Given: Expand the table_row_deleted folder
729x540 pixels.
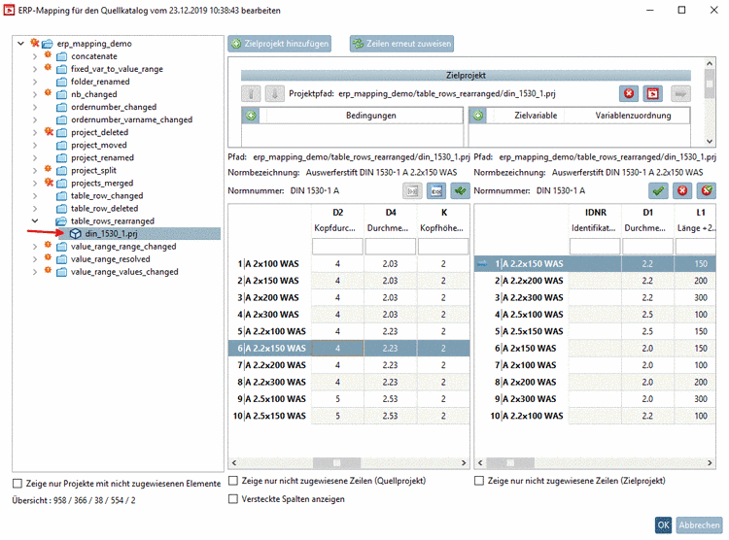Looking at the screenshot, I should pos(35,208).
